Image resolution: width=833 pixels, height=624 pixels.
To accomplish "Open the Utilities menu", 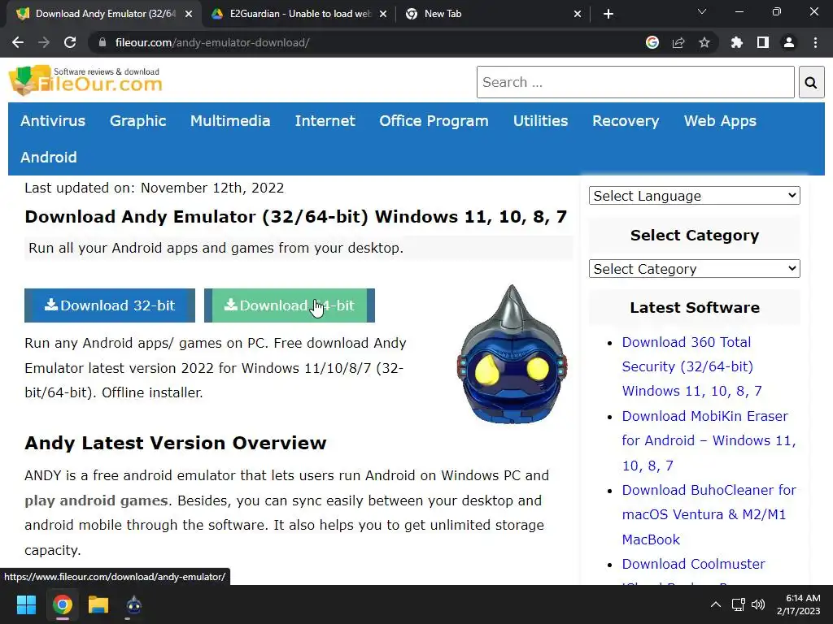I will (x=540, y=121).
